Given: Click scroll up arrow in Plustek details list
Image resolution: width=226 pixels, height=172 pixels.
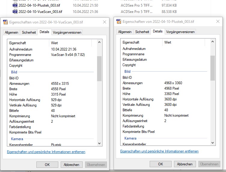Looking at the screenshot, I should [x=212, y=42].
